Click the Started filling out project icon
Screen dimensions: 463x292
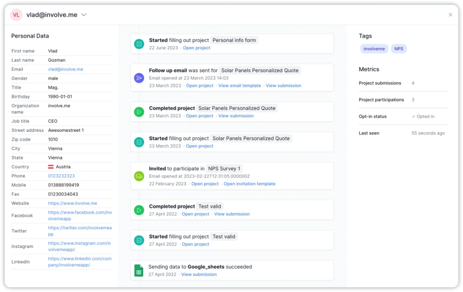click(139, 43)
